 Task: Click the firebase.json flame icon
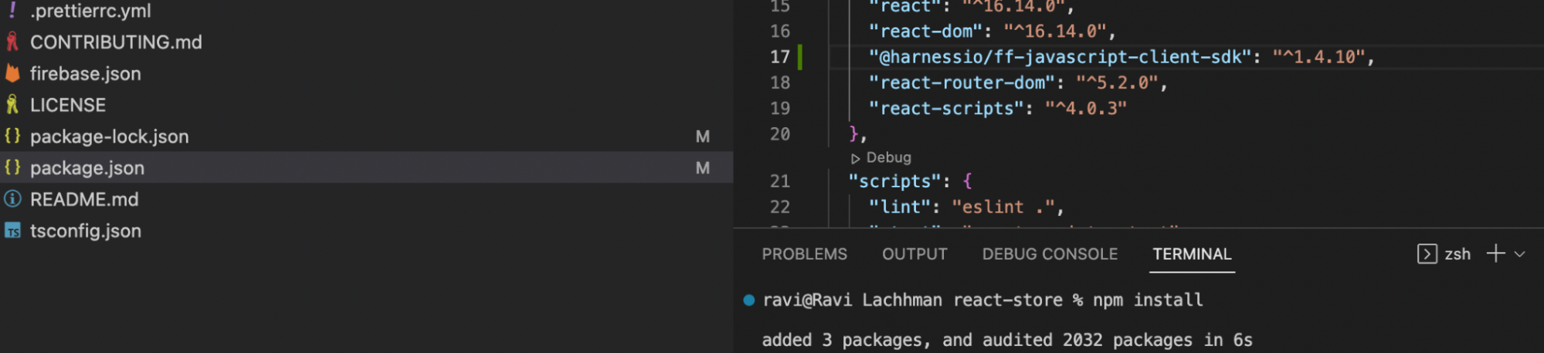coord(12,73)
